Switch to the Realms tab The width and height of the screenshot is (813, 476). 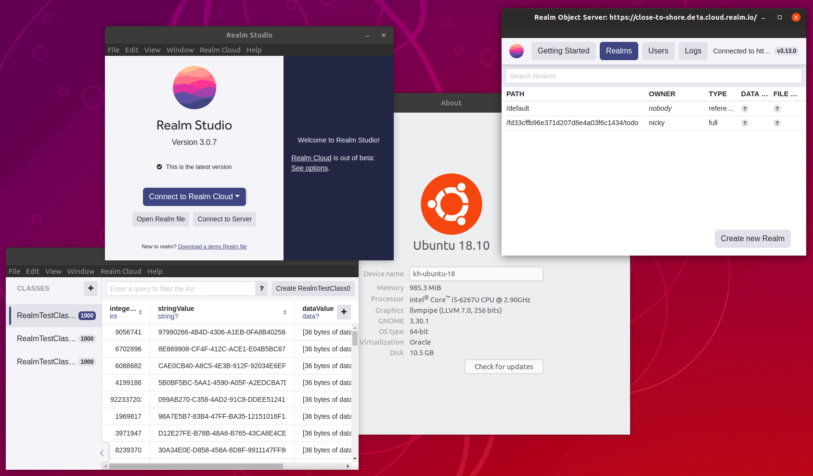[x=619, y=51]
